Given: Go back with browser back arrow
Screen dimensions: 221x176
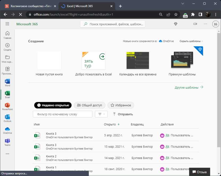Looking at the screenshot, I should tap(6, 14).
